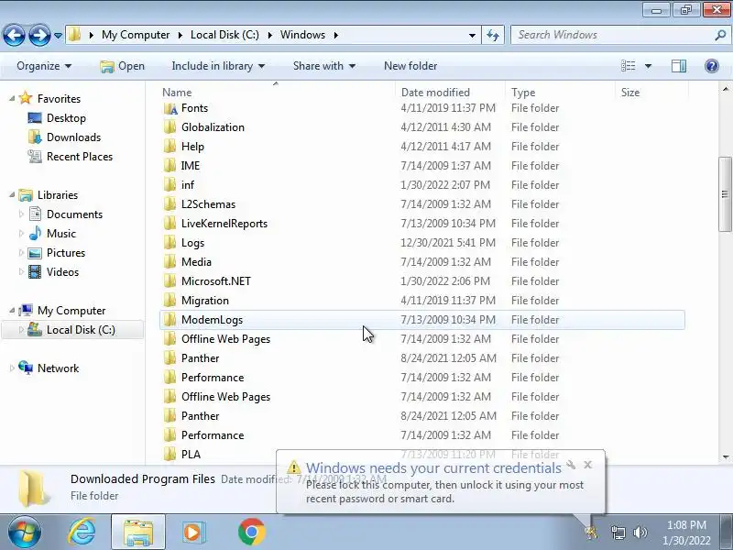
Task: Open the address bar history dropdown
Action: coord(472,36)
